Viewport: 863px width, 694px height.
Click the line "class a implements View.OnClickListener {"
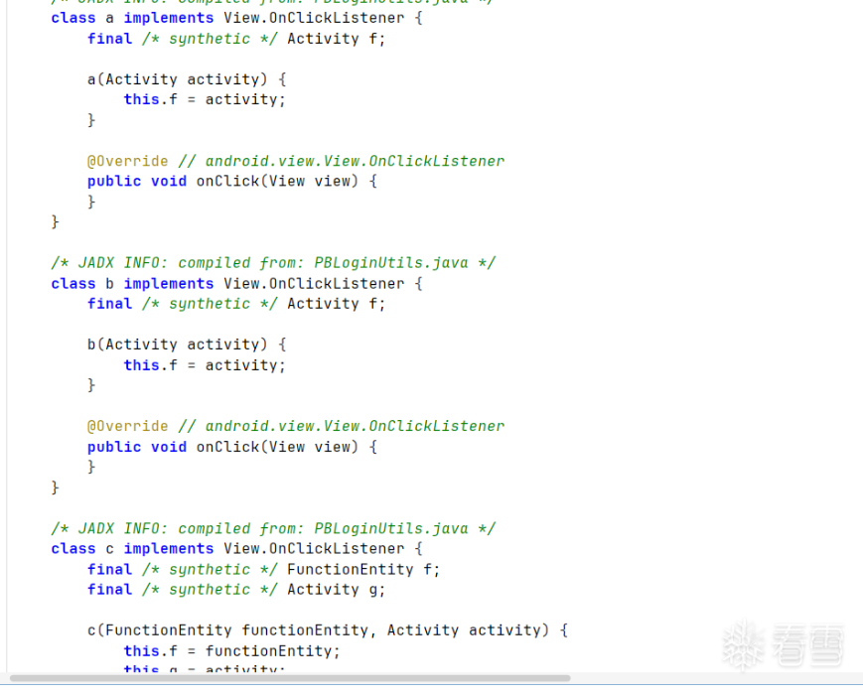[x=236, y=18]
